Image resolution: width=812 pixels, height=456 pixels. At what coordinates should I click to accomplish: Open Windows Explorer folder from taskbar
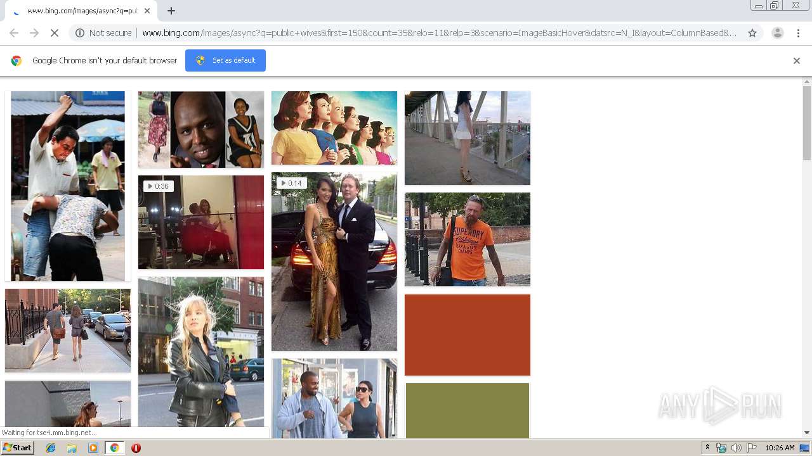click(x=72, y=448)
